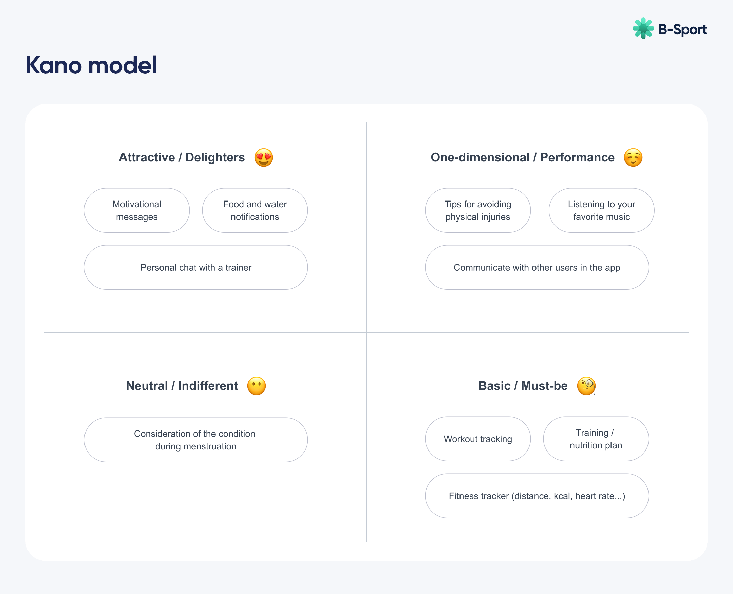This screenshot has width=733, height=594.
Task: Select Tips for avoiding physical injuries
Action: (x=478, y=210)
